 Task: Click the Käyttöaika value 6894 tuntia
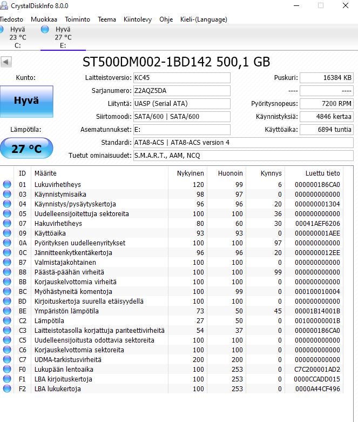click(327, 130)
